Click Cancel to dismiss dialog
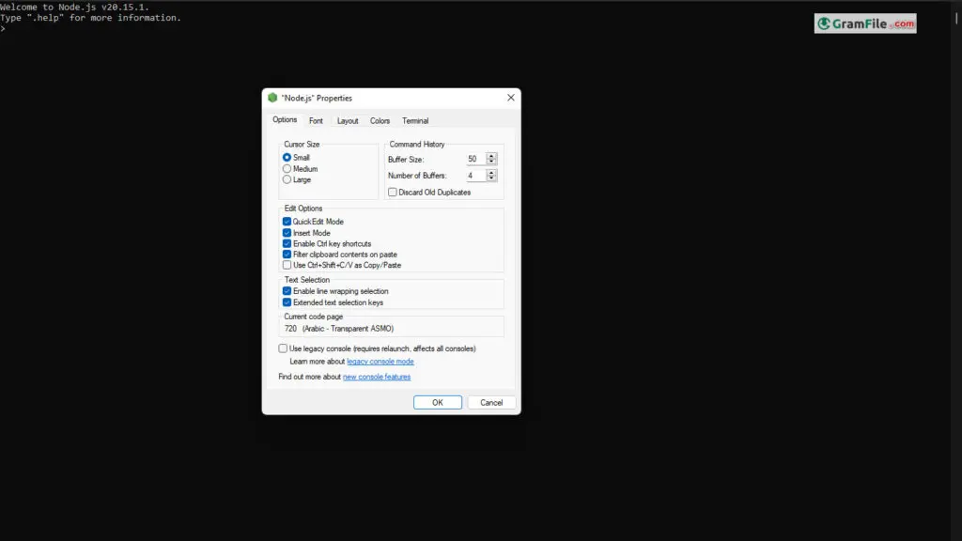The height and width of the screenshot is (541, 962). (x=491, y=402)
